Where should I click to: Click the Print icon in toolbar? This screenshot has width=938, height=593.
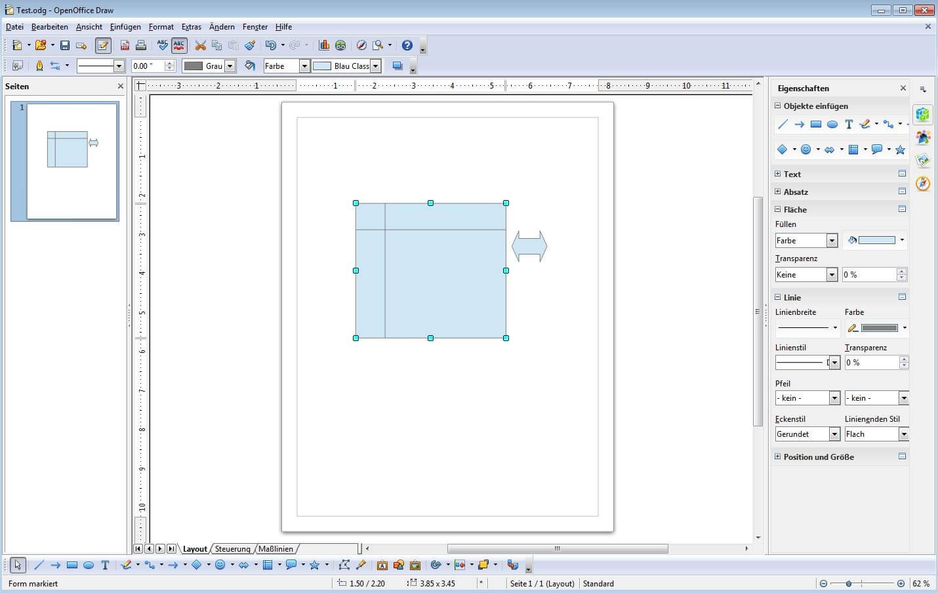[140, 45]
